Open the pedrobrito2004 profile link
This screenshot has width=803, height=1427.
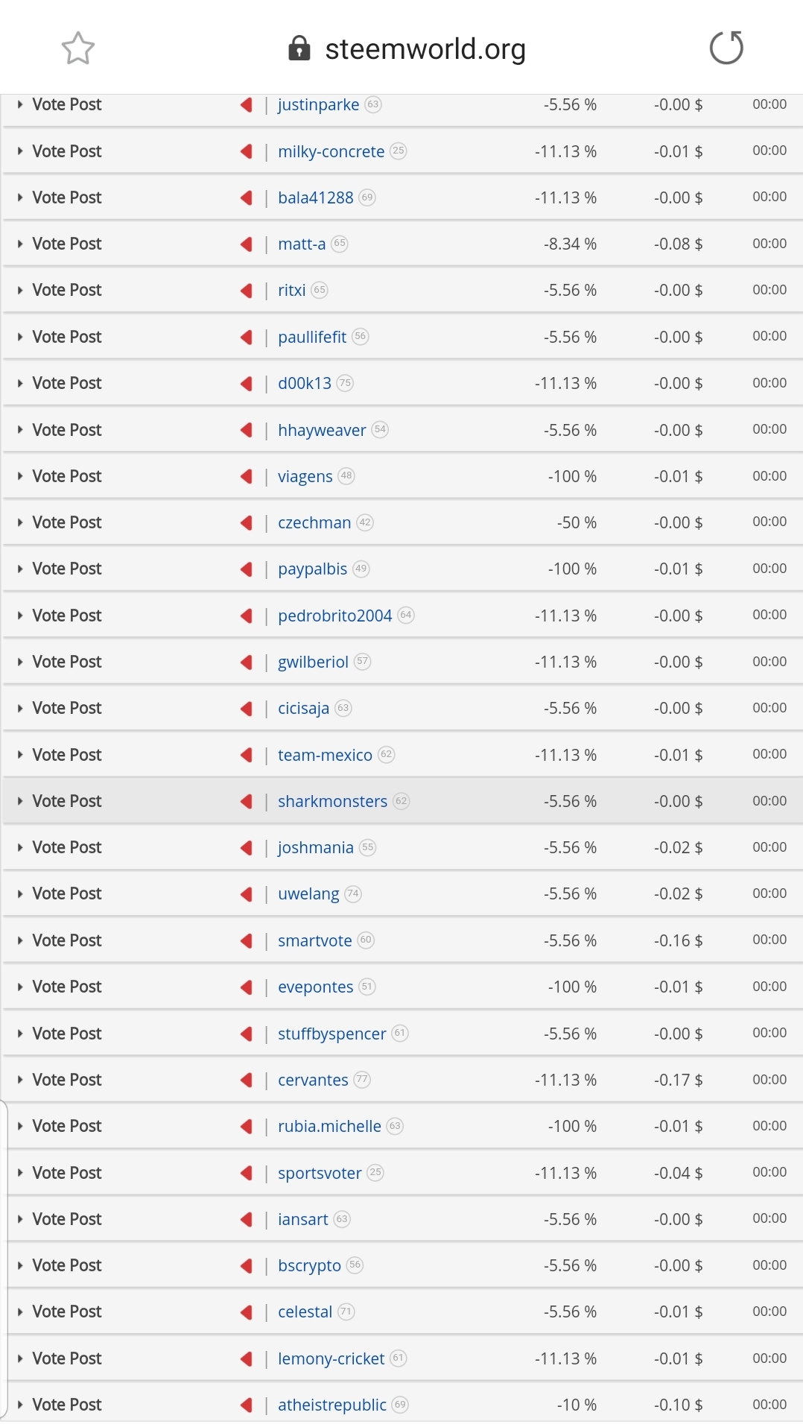(x=334, y=616)
